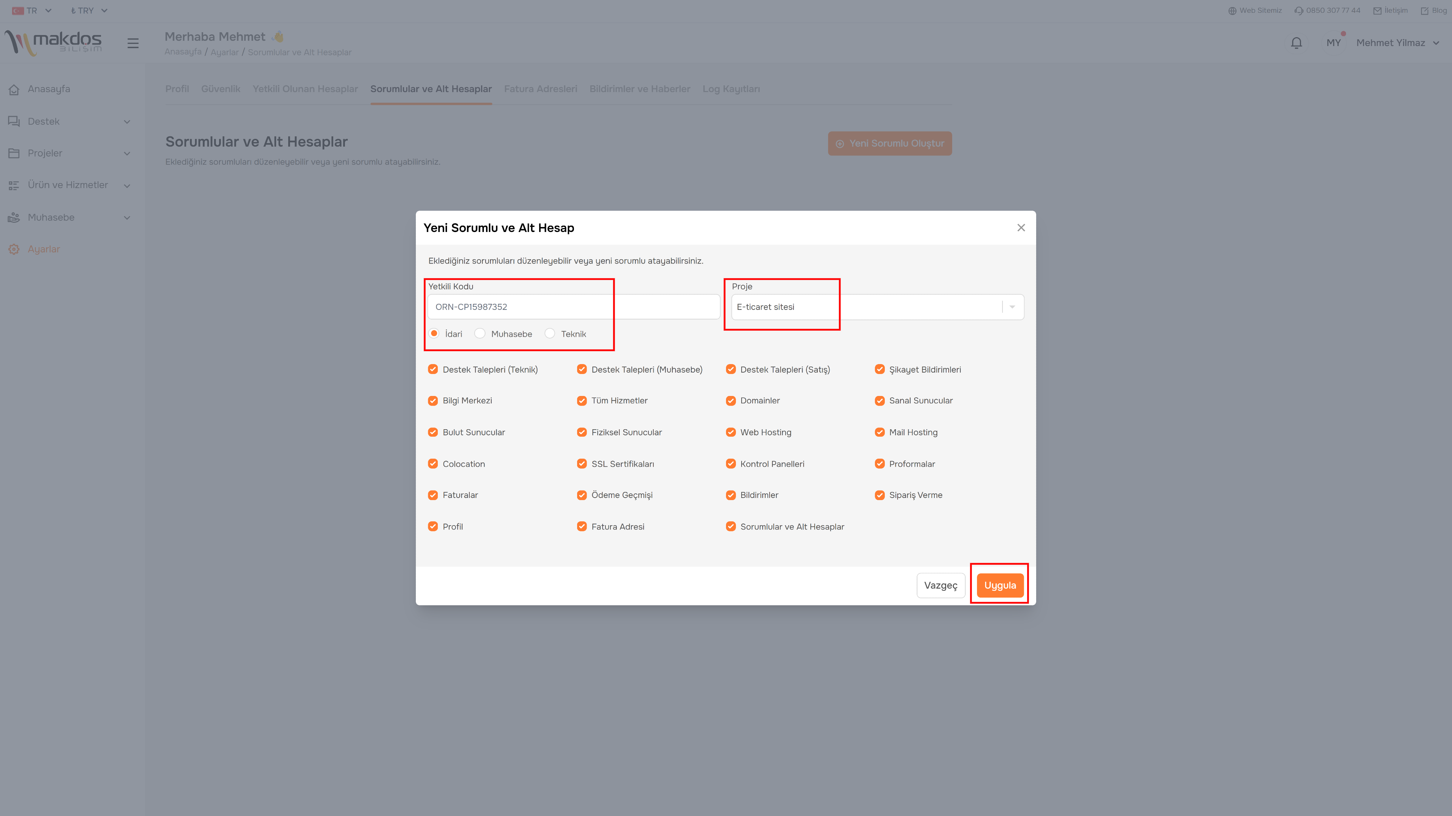Open the Web Sitemiz link
Viewport: 1452px width, 816px height.
(x=1260, y=11)
